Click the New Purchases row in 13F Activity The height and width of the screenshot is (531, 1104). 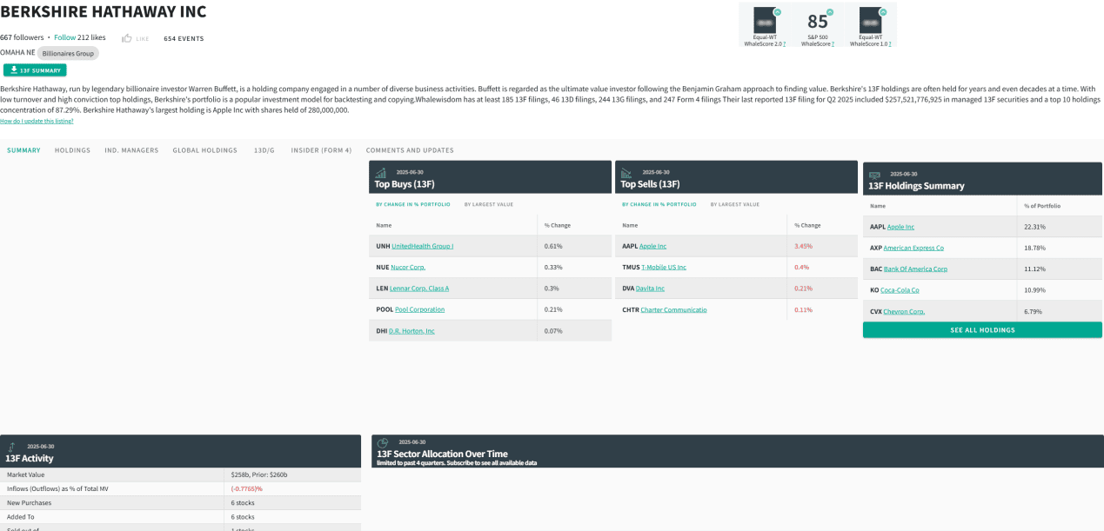[x=180, y=503]
